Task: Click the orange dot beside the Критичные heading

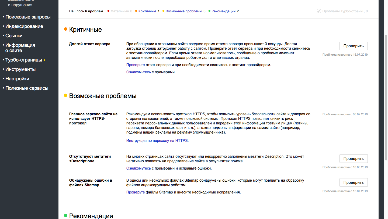Action: (x=65, y=29)
